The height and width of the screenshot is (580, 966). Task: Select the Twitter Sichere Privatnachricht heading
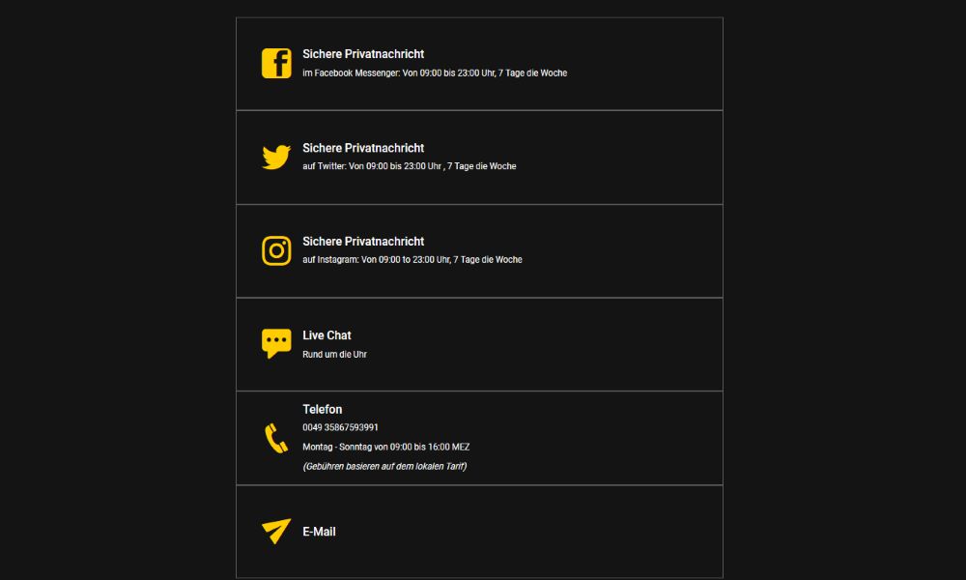[363, 148]
